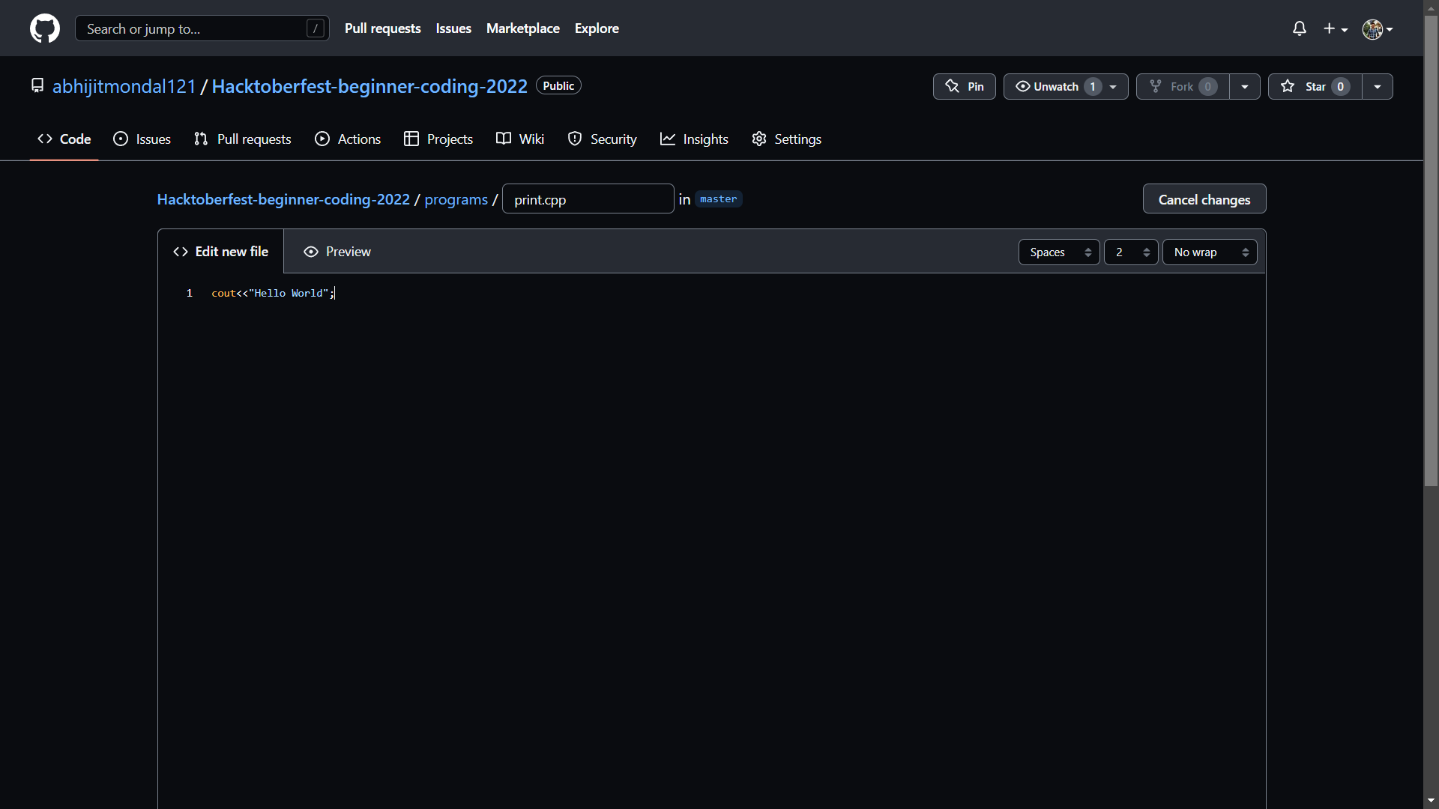The image size is (1439, 809).
Task: Open the notifications bell
Action: tap(1300, 28)
